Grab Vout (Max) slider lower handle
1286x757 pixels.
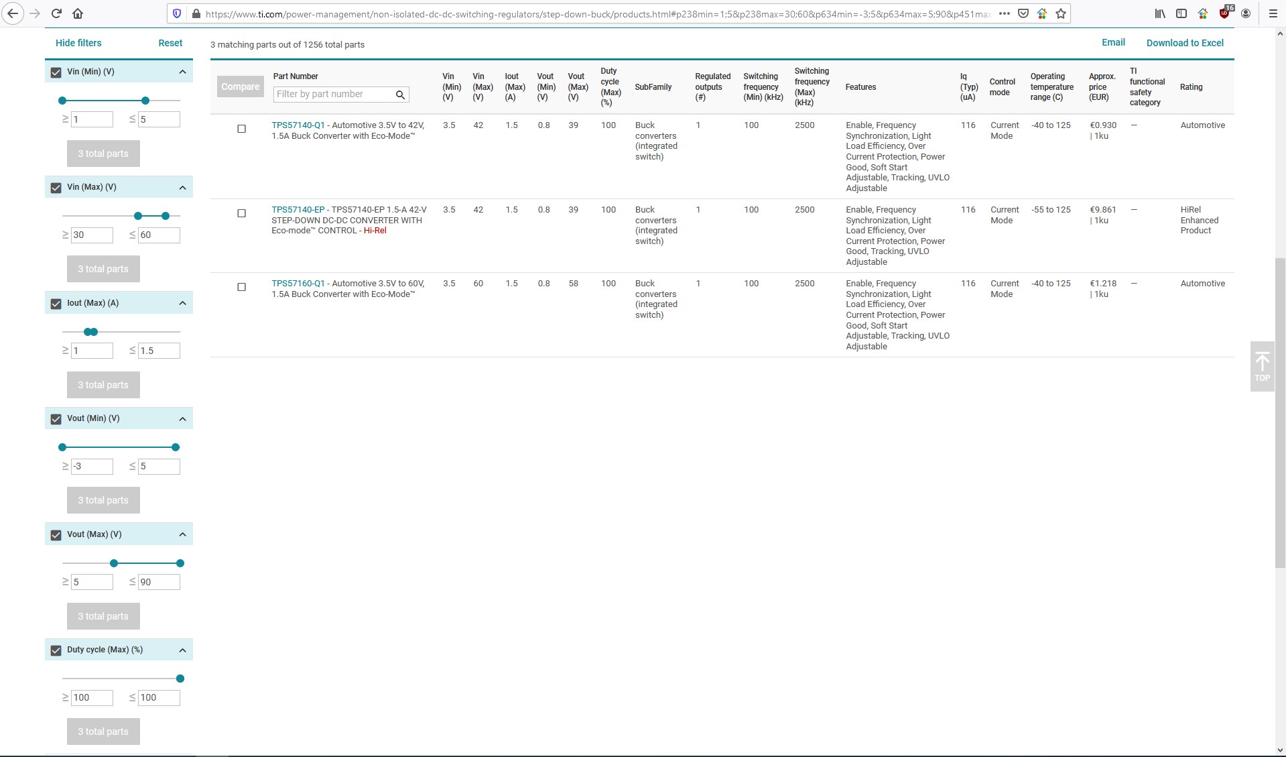click(114, 563)
